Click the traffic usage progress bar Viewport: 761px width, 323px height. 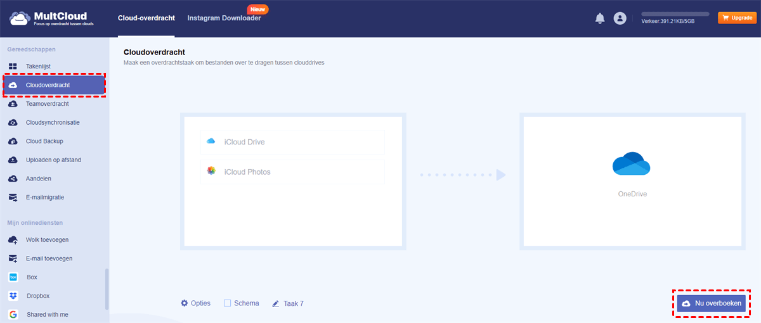click(675, 13)
